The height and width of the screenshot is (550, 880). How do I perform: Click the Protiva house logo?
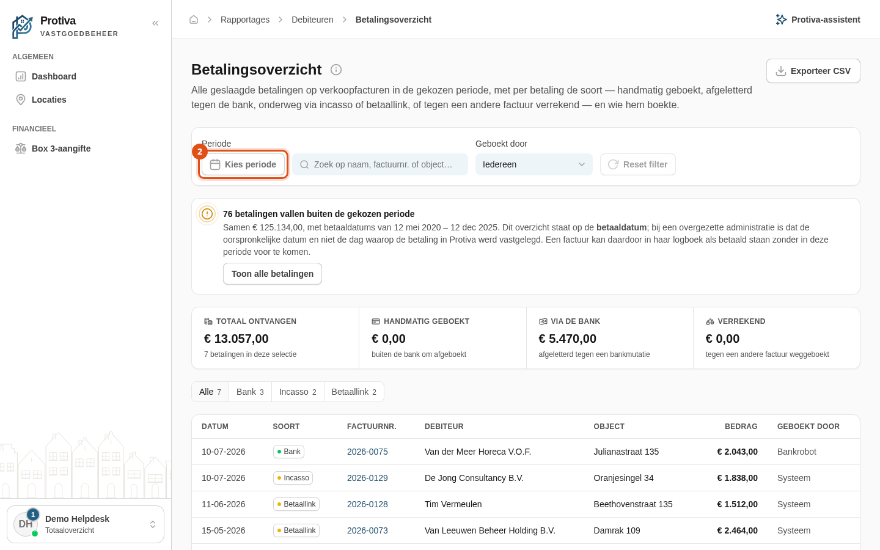22,26
